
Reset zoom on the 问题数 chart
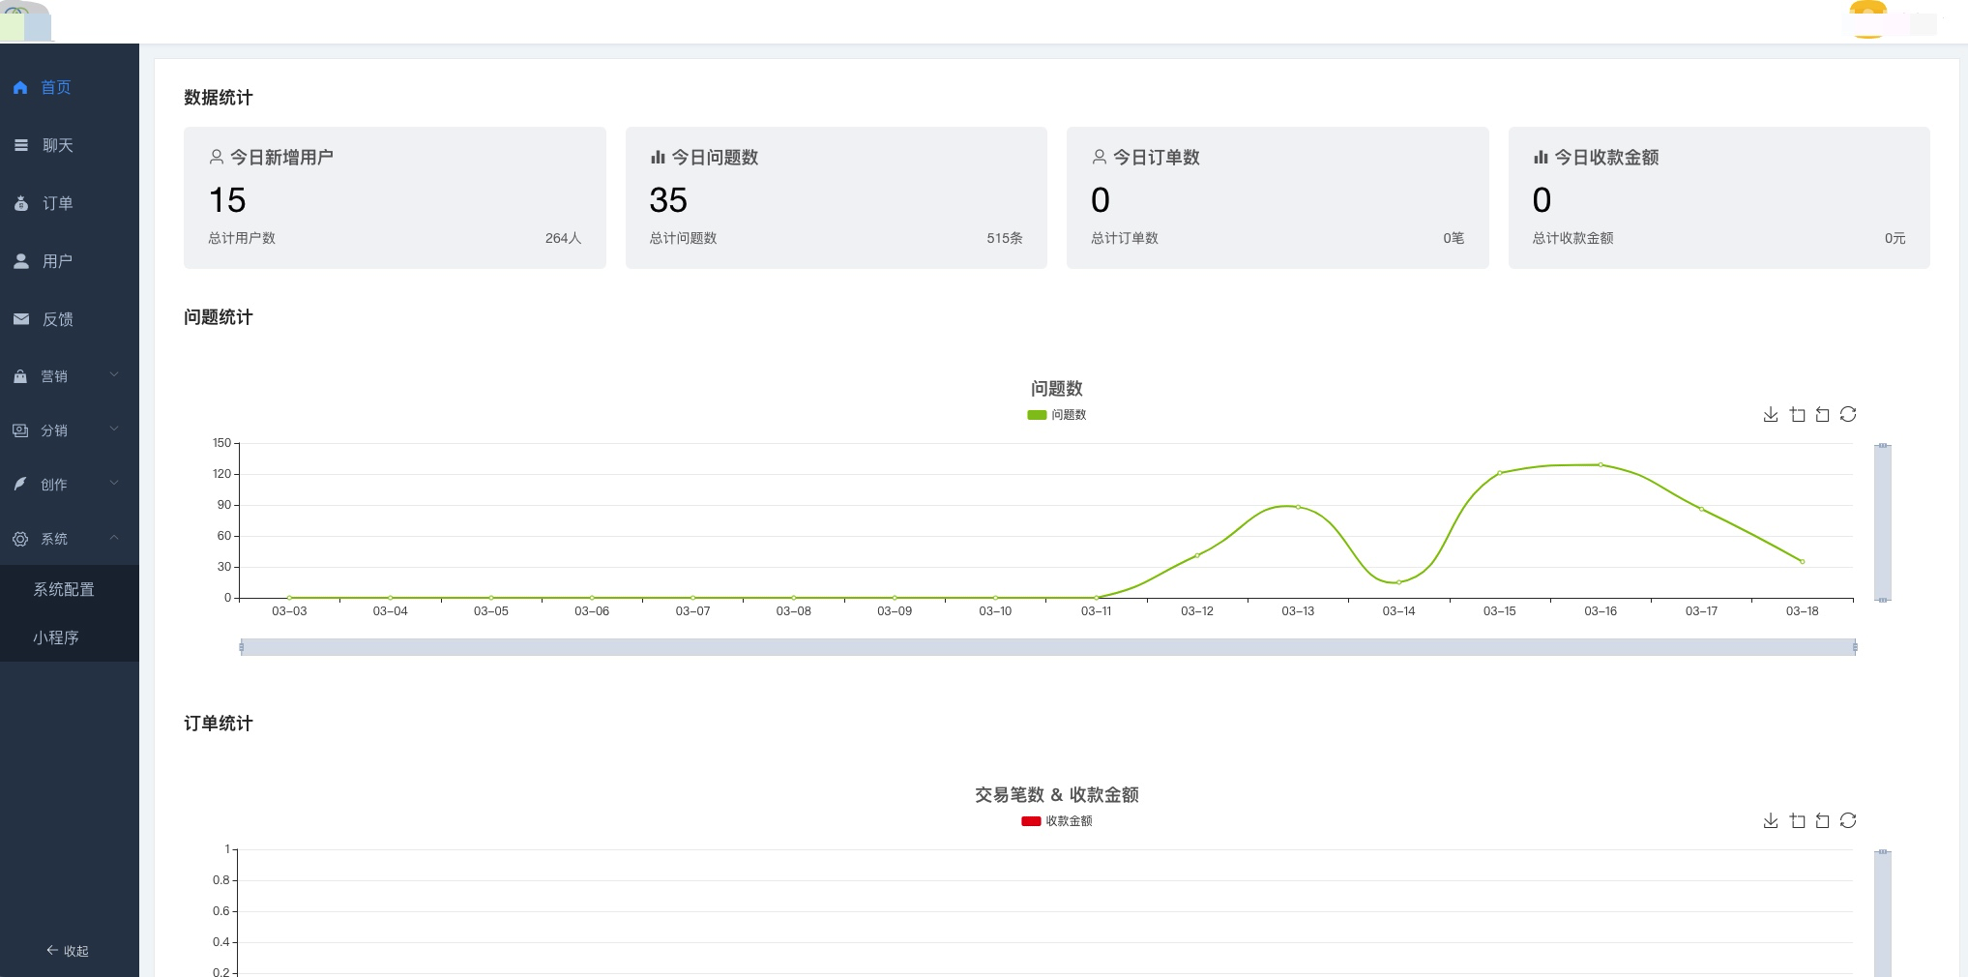(x=1822, y=414)
